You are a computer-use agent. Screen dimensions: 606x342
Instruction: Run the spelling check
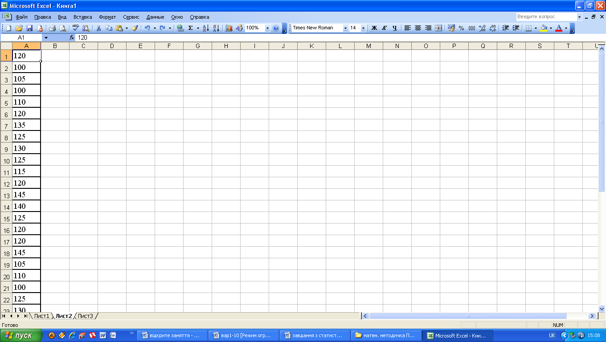point(75,28)
